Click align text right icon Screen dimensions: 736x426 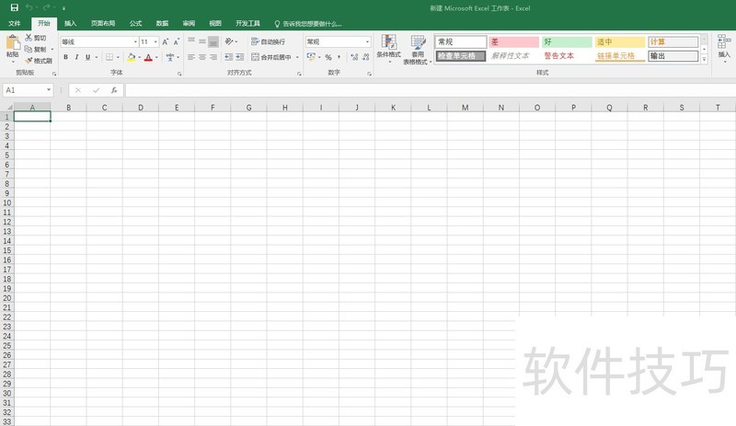213,57
